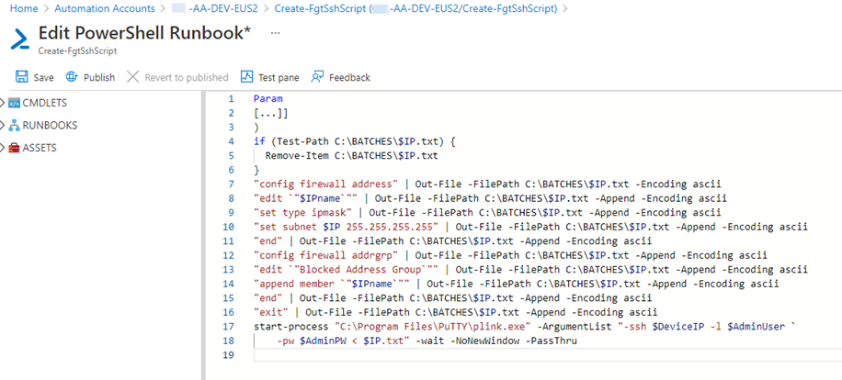Click the ASSETS toolbox icon

(x=14, y=147)
